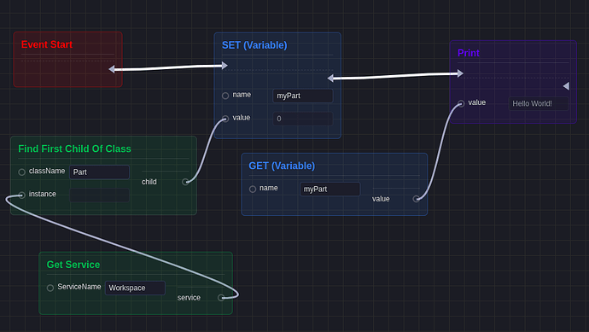Image resolution: width=589 pixels, height=332 pixels.
Task: Select the GET (Variable) node title
Action: (282, 166)
